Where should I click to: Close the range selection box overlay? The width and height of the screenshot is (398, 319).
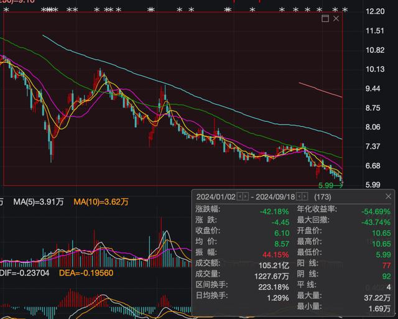point(336,19)
